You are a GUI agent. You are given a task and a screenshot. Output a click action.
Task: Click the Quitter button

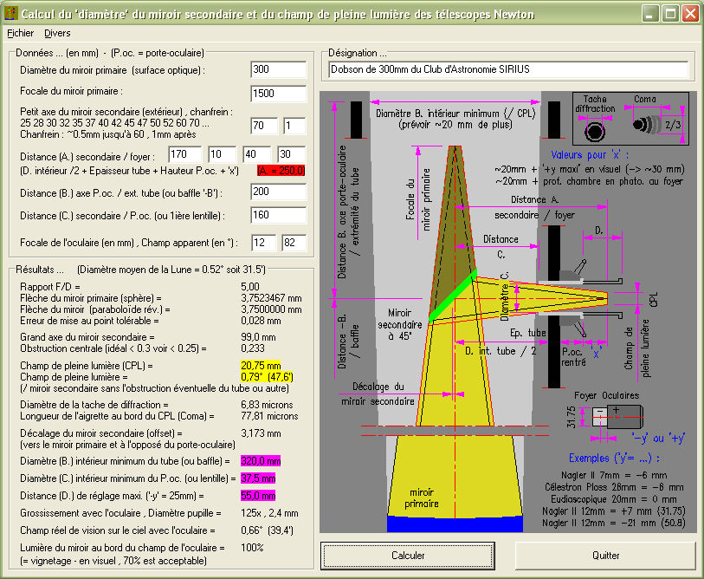pyautogui.click(x=605, y=556)
